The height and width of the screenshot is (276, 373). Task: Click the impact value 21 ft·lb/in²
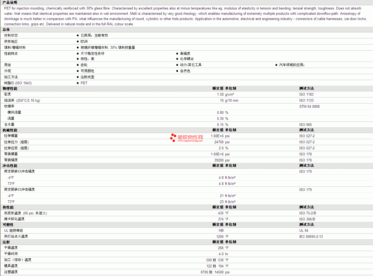[x=228, y=196]
